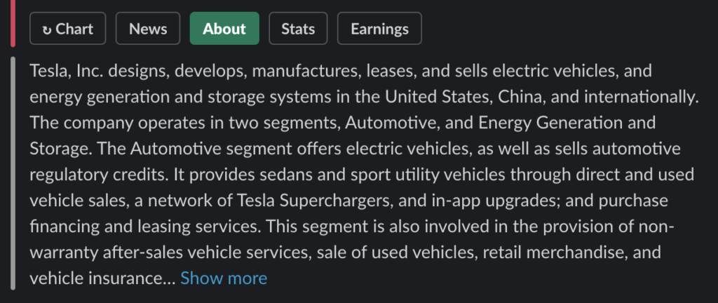Screen dimensions: 718x303
Task: Open the Chart view
Action: click(x=68, y=28)
